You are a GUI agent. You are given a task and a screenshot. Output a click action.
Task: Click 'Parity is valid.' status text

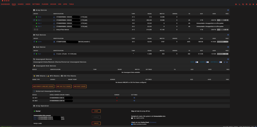tap(38, 123)
